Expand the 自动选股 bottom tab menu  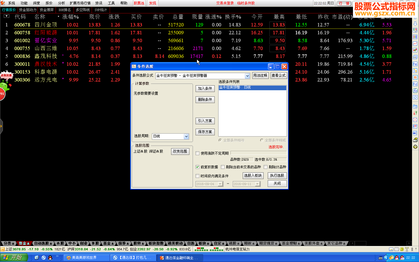click(43, 243)
